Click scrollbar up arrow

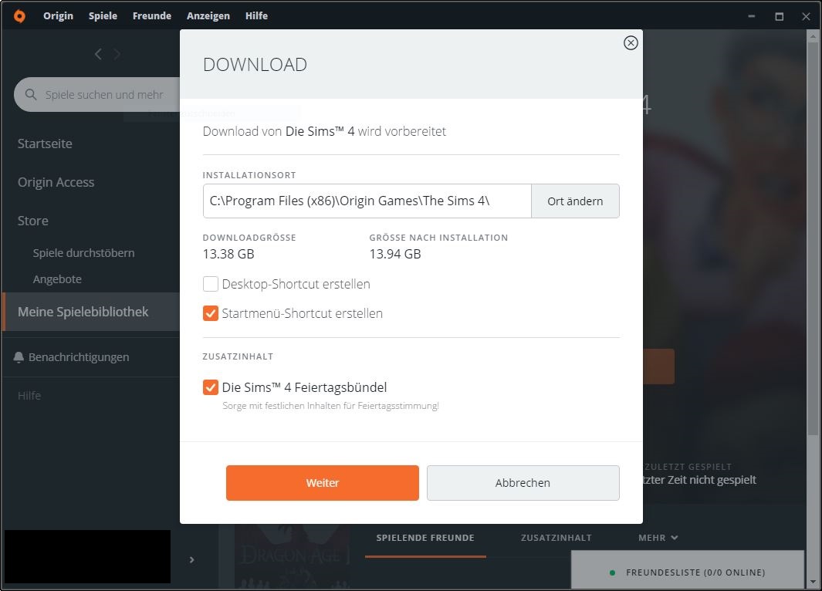point(813,37)
